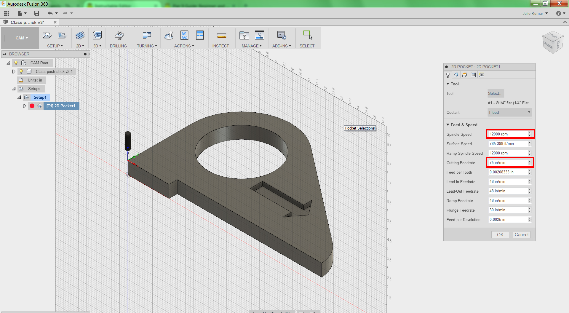The width and height of the screenshot is (569, 313).
Task: Open the MANAGE menu
Action: pos(252,46)
